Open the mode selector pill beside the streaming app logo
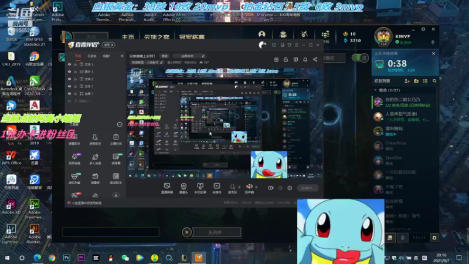 tap(108, 45)
